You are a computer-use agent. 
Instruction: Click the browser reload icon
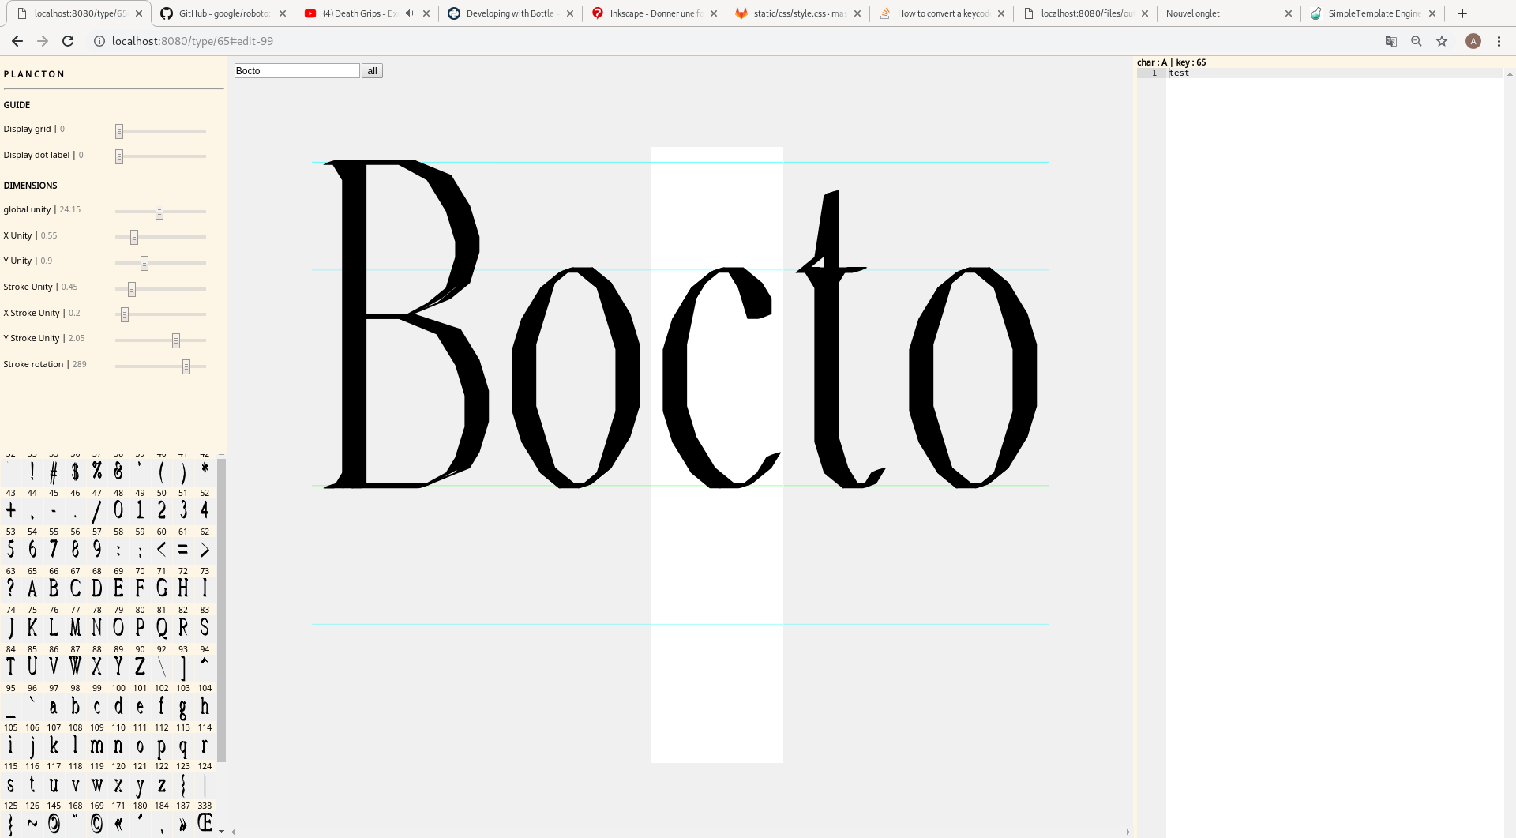click(68, 41)
